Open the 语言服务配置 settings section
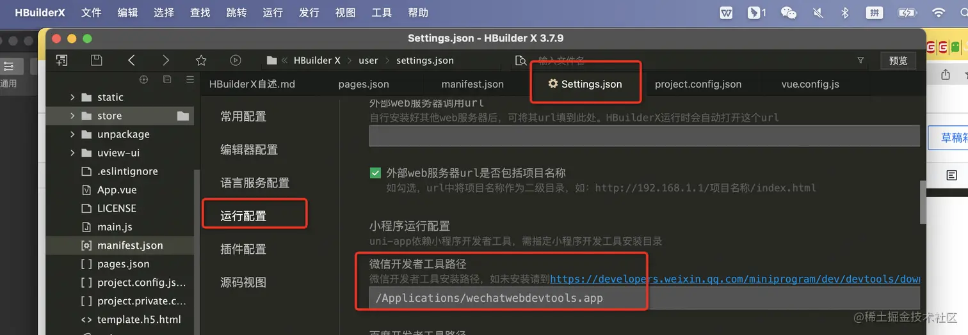 [x=255, y=183]
